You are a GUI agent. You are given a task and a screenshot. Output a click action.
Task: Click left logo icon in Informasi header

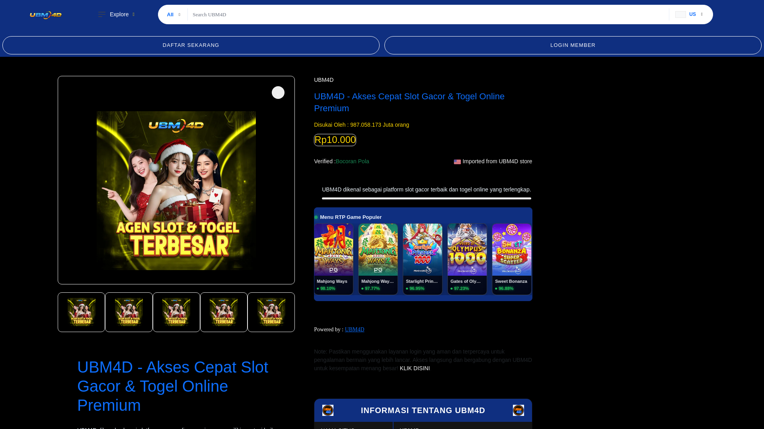328,410
